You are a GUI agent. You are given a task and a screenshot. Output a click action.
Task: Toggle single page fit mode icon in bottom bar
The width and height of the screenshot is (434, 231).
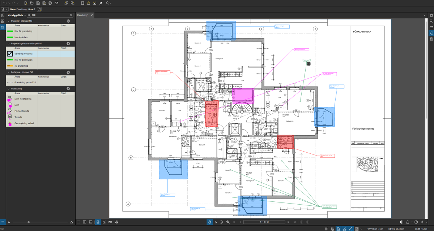click(98, 222)
